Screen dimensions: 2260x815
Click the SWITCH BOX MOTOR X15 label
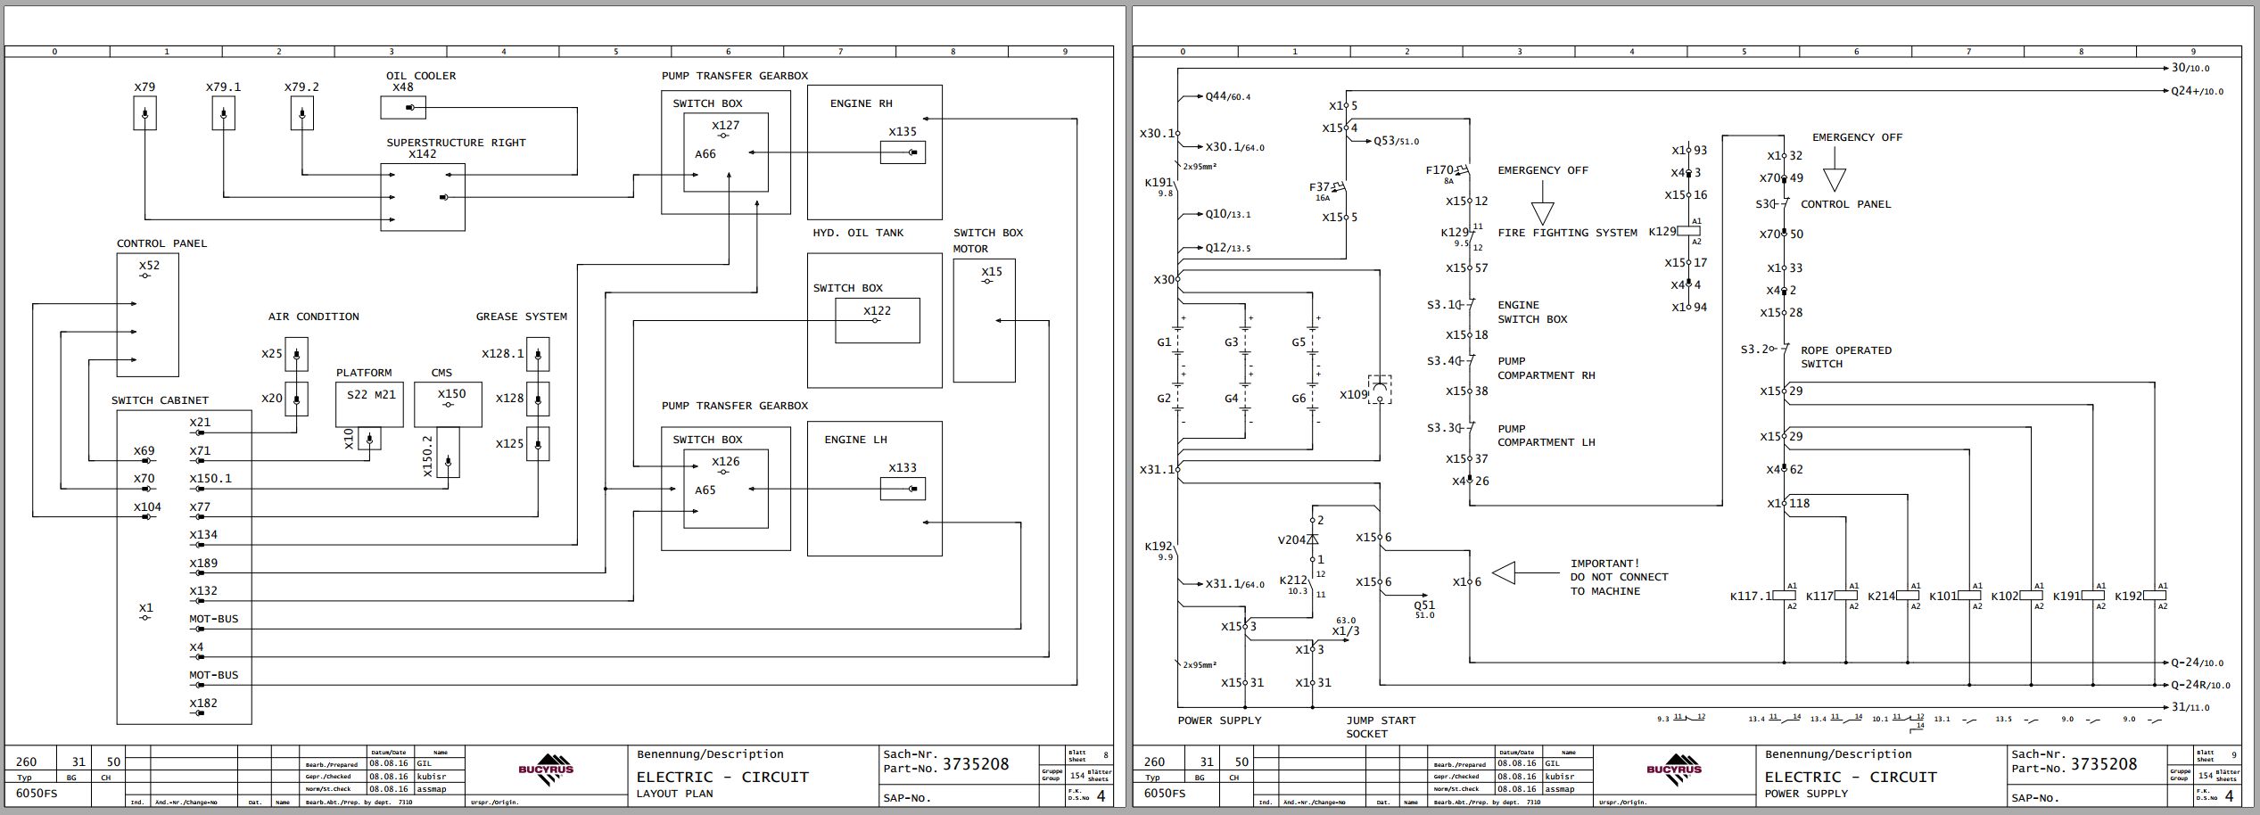point(992,272)
